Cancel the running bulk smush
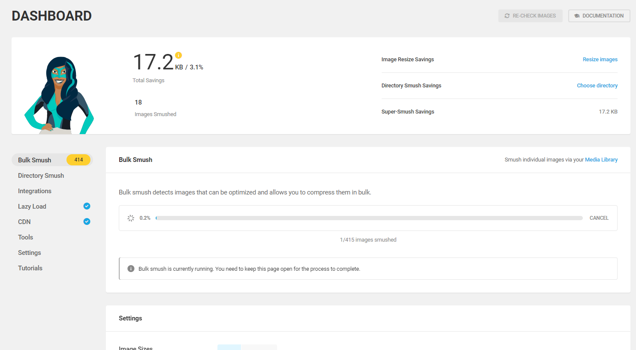636x350 pixels. pos(599,218)
